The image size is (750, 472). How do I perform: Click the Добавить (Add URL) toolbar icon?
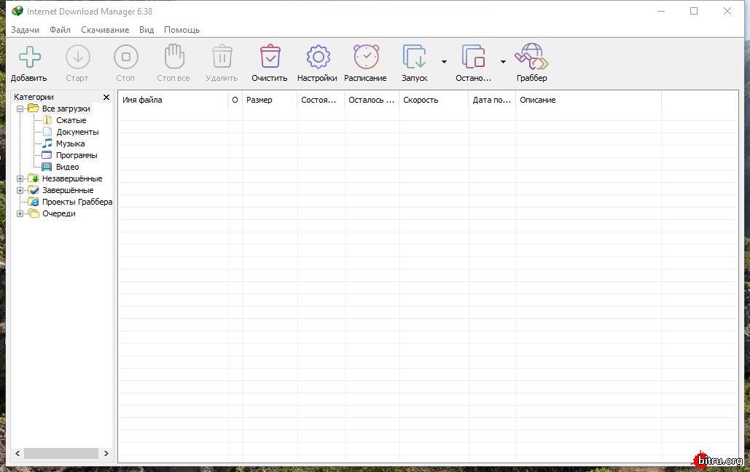[x=30, y=57]
